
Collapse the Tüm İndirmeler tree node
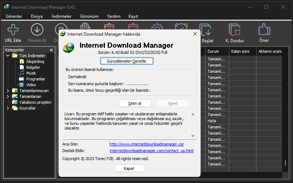tap(8, 56)
